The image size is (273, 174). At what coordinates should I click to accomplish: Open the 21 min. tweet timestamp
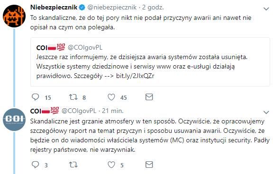click(x=113, y=111)
